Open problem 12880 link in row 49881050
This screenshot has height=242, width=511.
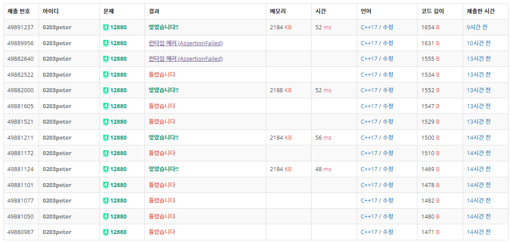[x=118, y=216]
